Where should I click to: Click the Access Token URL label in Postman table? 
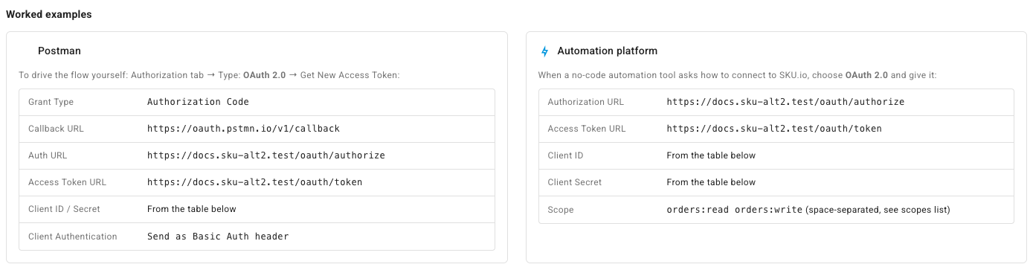pos(67,182)
